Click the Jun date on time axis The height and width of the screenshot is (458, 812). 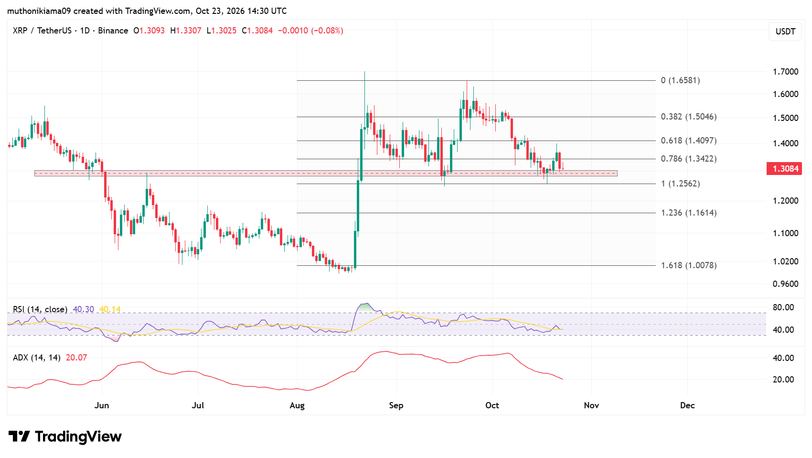pos(102,405)
